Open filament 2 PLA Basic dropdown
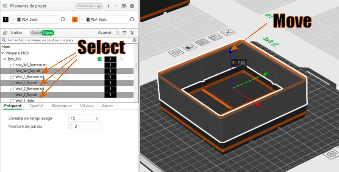The image size is (339, 172). click(x=103, y=19)
